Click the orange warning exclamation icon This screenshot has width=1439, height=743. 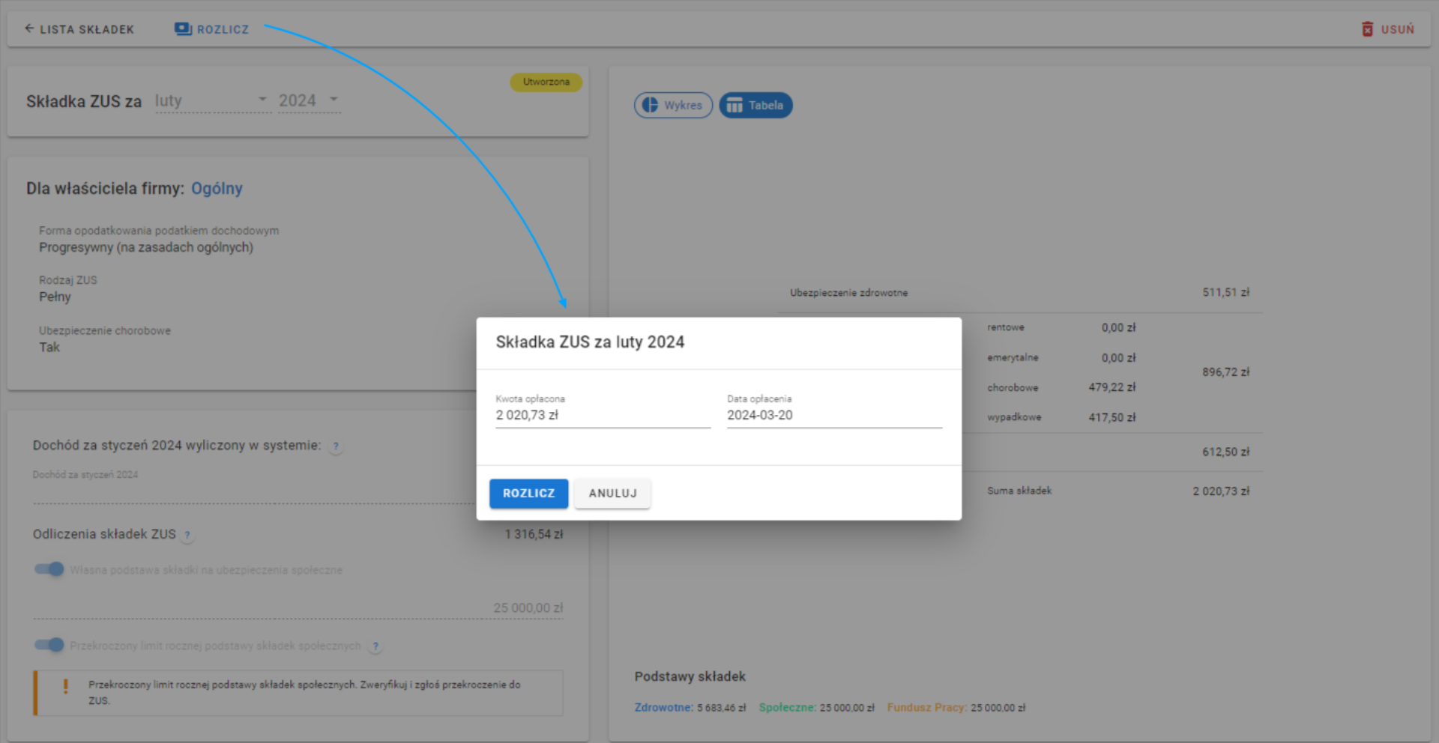[66, 686]
